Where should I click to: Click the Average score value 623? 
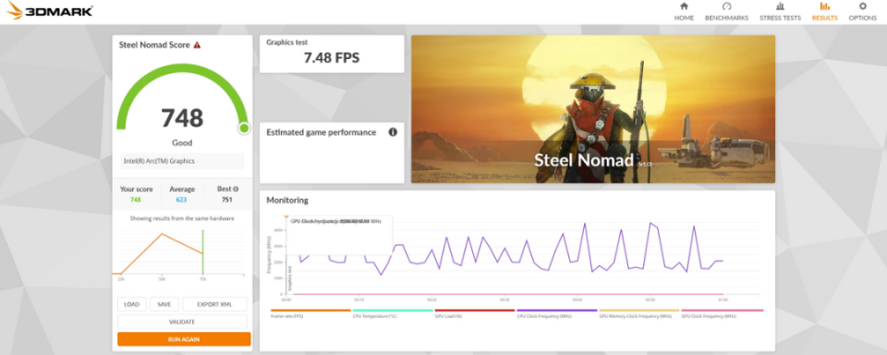(x=181, y=200)
